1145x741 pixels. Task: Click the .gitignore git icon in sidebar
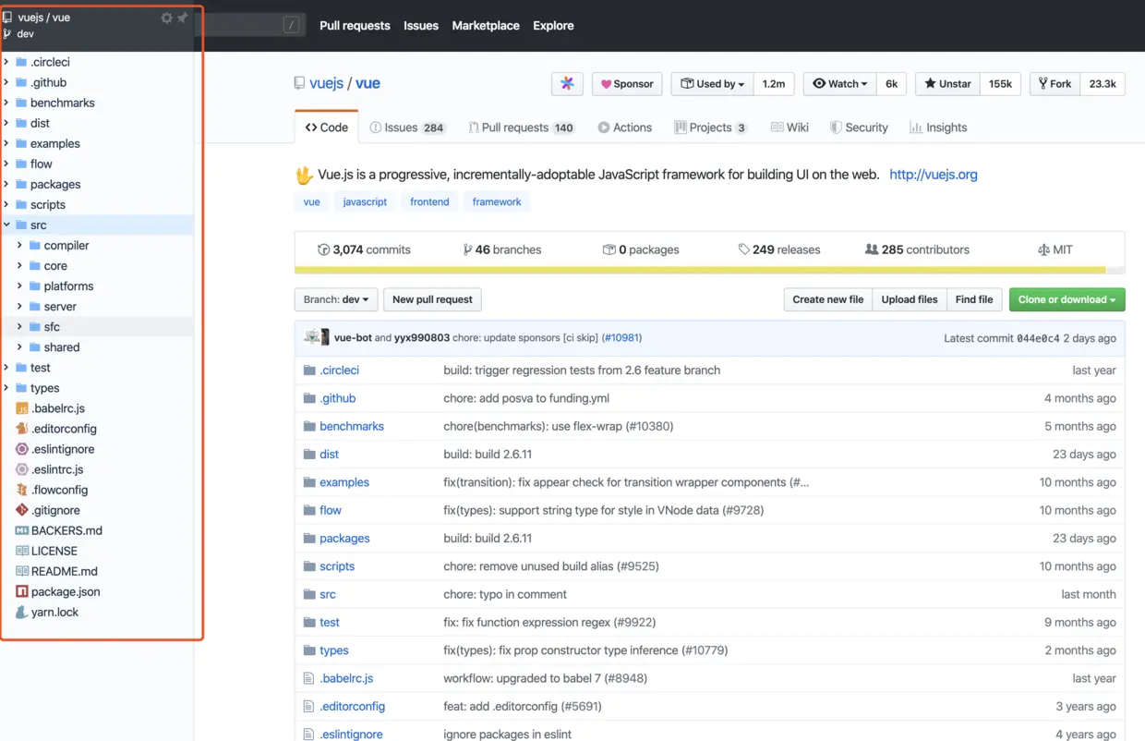point(22,510)
